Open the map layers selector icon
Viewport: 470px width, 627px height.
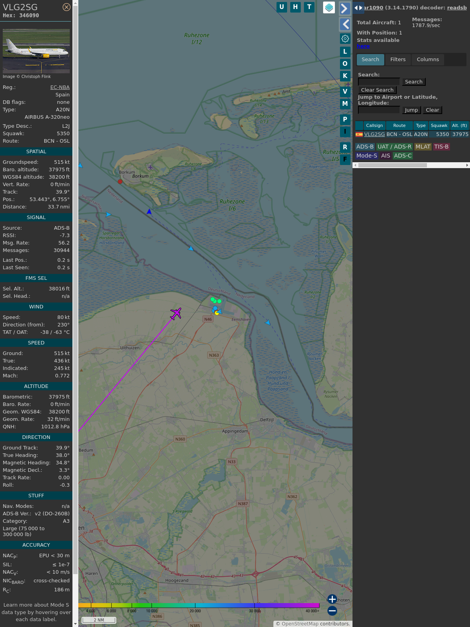pyautogui.click(x=329, y=7)
